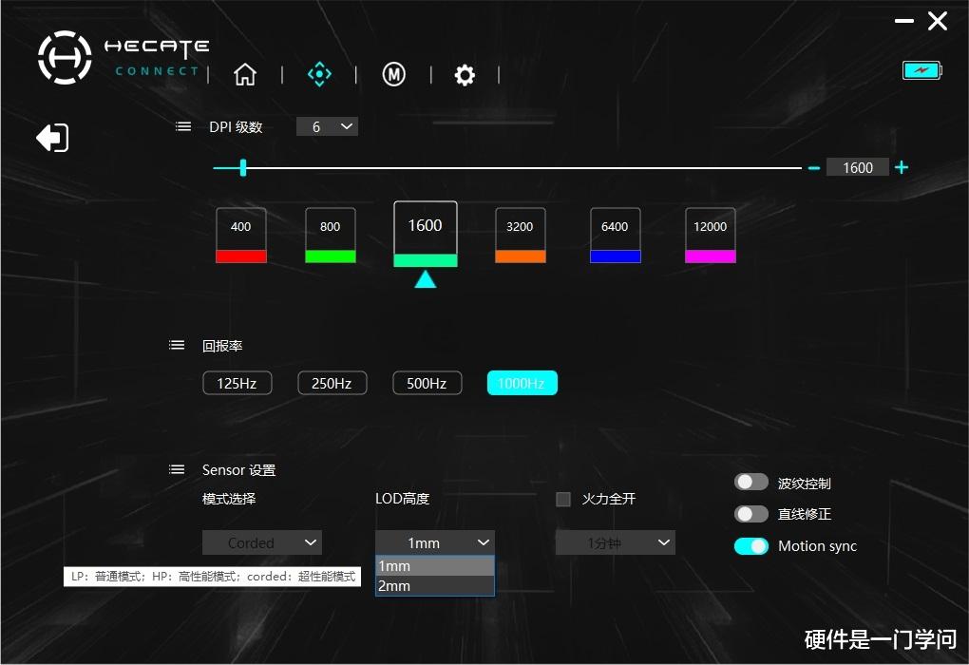Choose 2mm in LOD list

coord(434,586)
